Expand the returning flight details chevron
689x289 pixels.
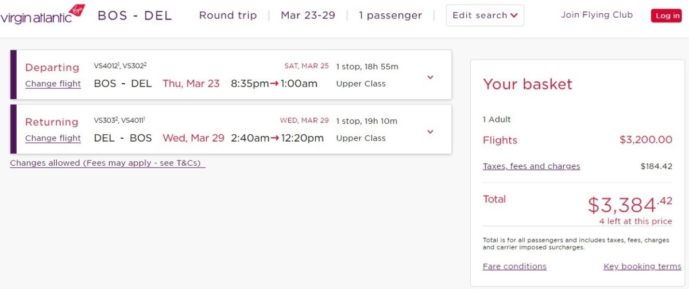click(430, 131)
